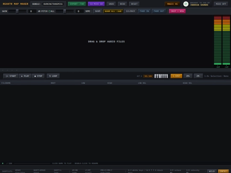
Task: Focus the BUNDLE name input field
Action: pos(53,4)
